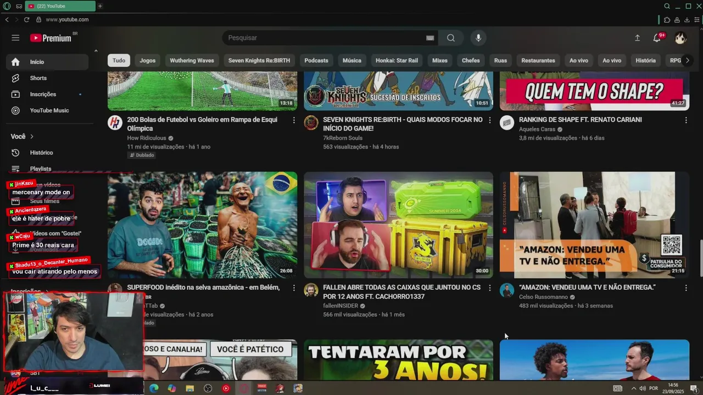
Task: Open the taskbar clock showing 14:56
Action: [673, 388]
